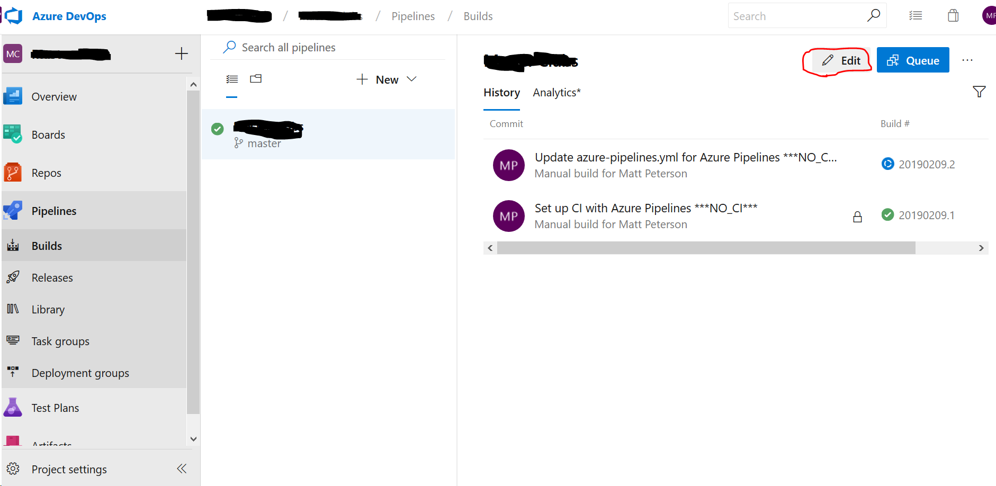Click the Azure DevOps logo icon
Screen dimensions: 996x486
click(x=13, y=16)
